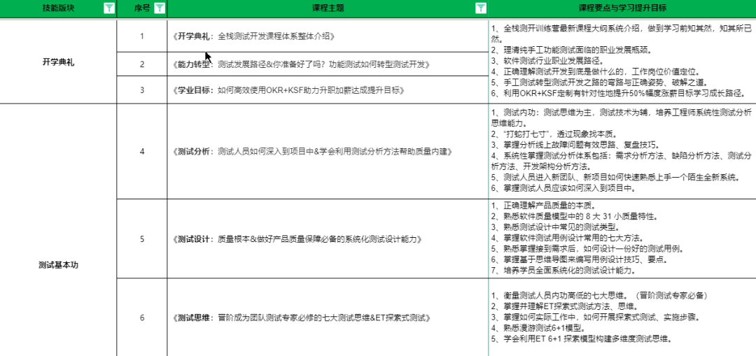Select sequence number cell 4
The image size is (756, 356).
[x=142, y=151]
